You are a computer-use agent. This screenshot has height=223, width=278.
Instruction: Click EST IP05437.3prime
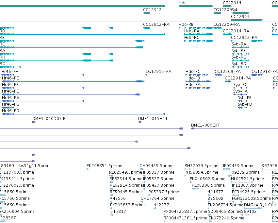pyautogui.click(x=159, y=186)
